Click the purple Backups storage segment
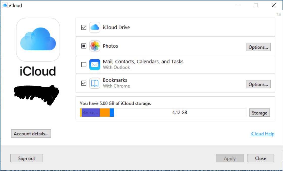This screenshot has height=171, width=283. point(91,113)
